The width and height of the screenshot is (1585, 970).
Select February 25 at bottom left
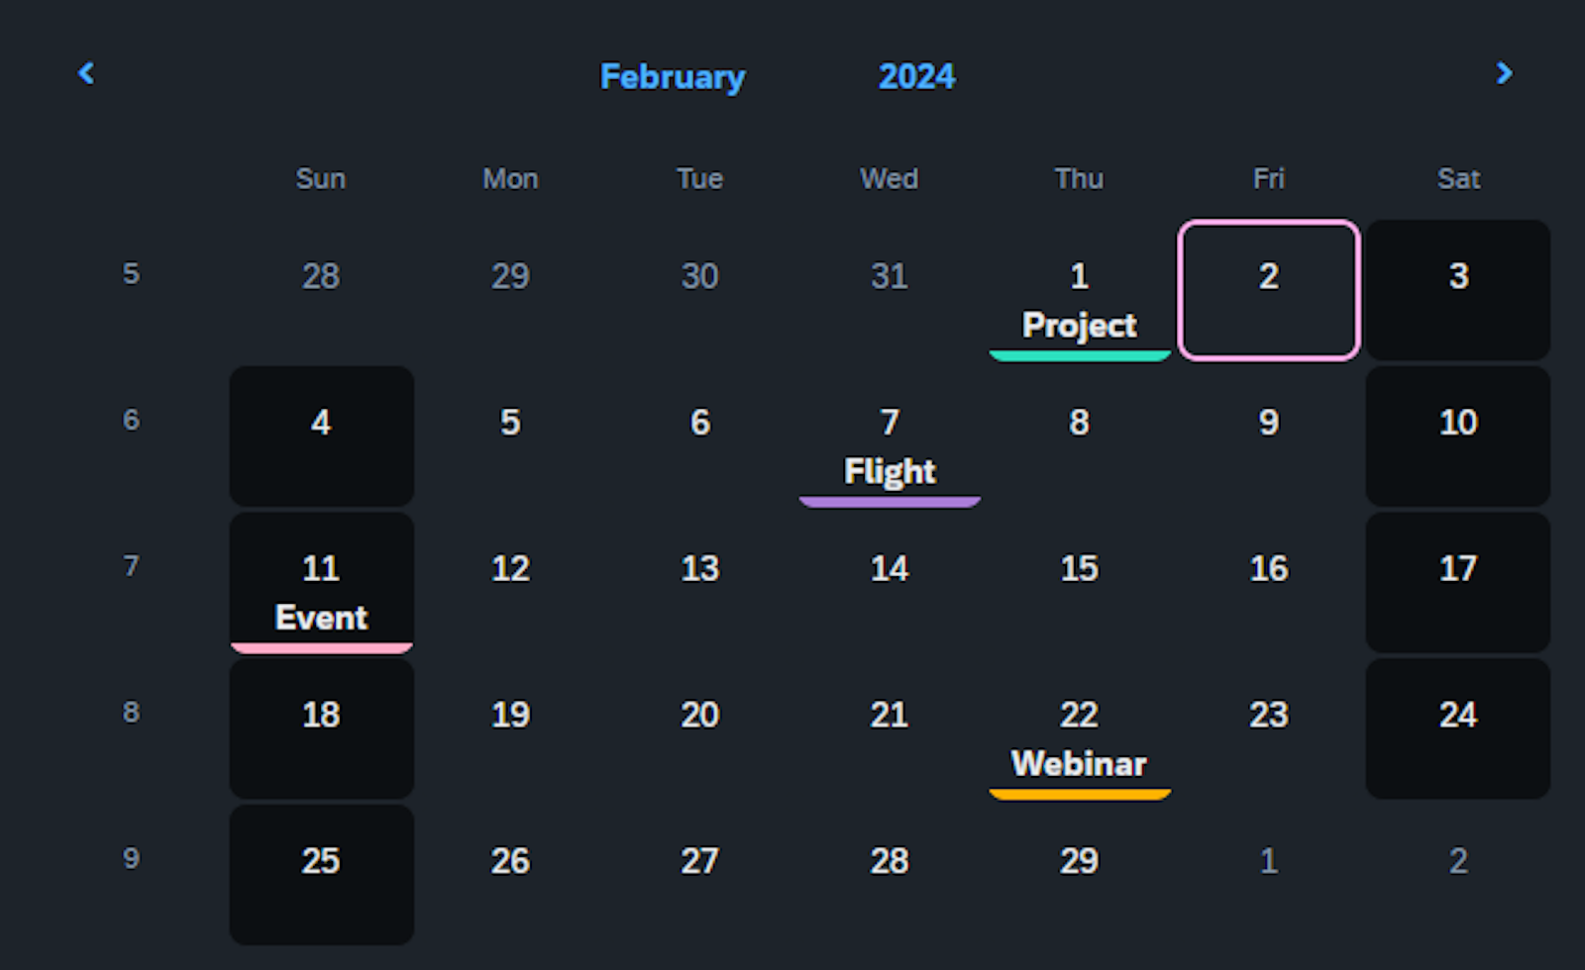[320, 875]
